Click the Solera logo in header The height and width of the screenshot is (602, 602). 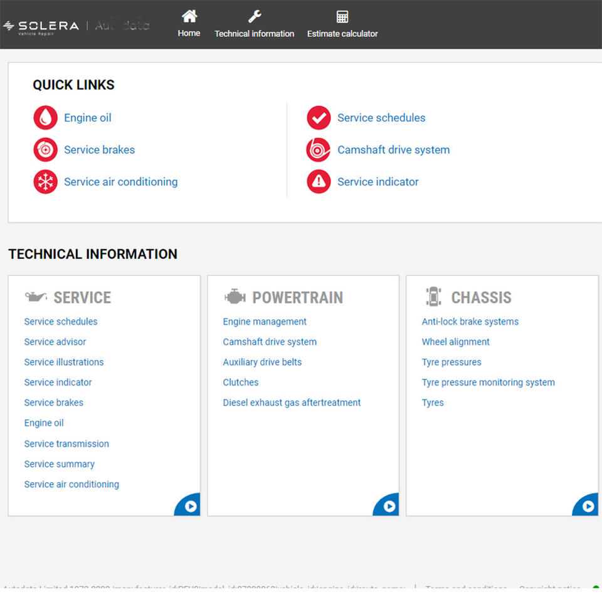coord(43,26)
